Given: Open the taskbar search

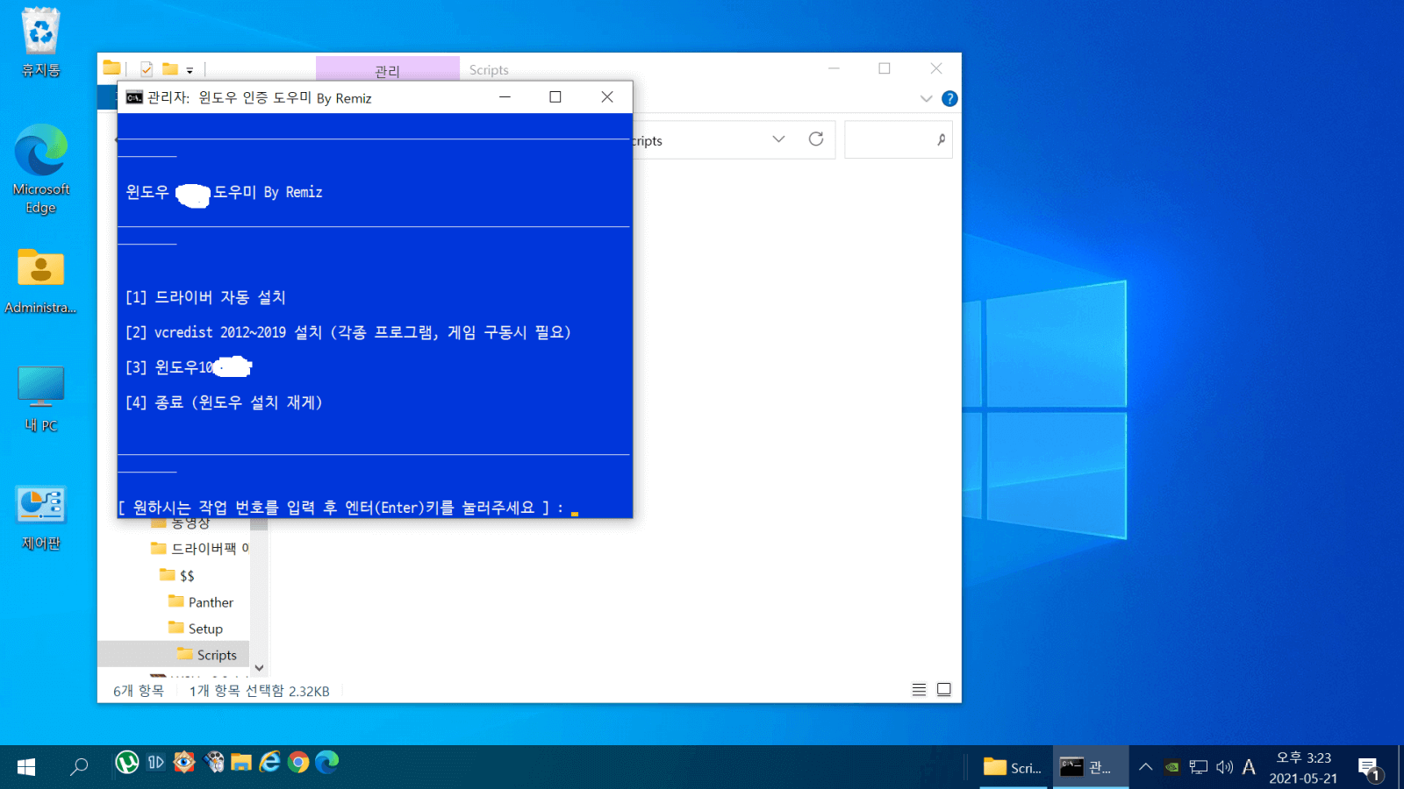Looking at the screenshot, I should click(x=79, y=767).
